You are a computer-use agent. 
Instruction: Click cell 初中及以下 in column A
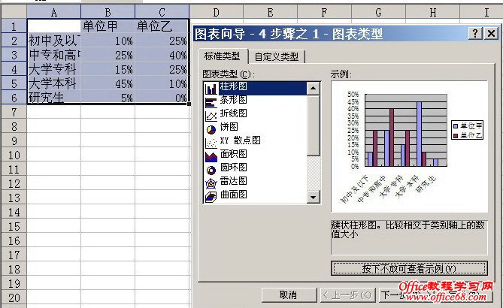(x=54, y=41)
